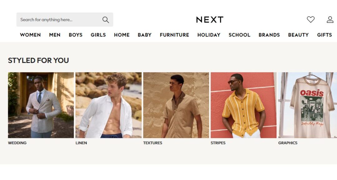Open the yellow striped shirt thumbnail
Screen dimensions: 337x180
[243, 105]
